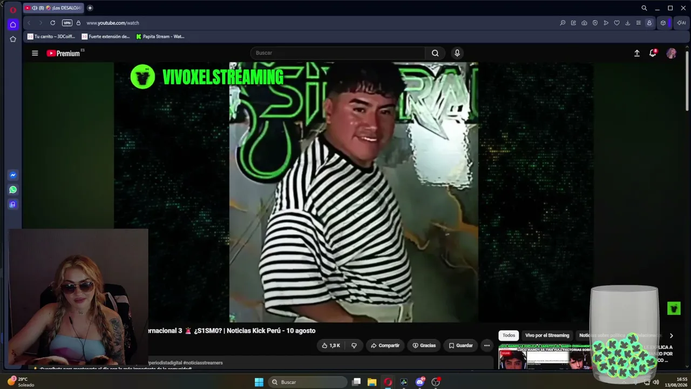Open the YouTube account avatar menu
This screenshot has width=691, height=389.
point(672,53)
